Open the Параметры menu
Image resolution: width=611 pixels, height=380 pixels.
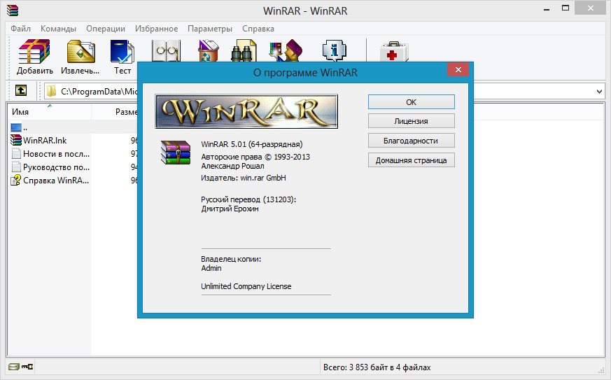(210, 29)
